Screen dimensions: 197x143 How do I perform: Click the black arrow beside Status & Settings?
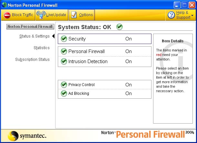[53, 36]
